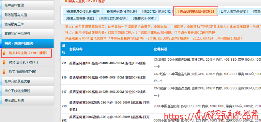Click description of plan 217 with 8192M 内存

pyautogui.click(x=207, y=91)
